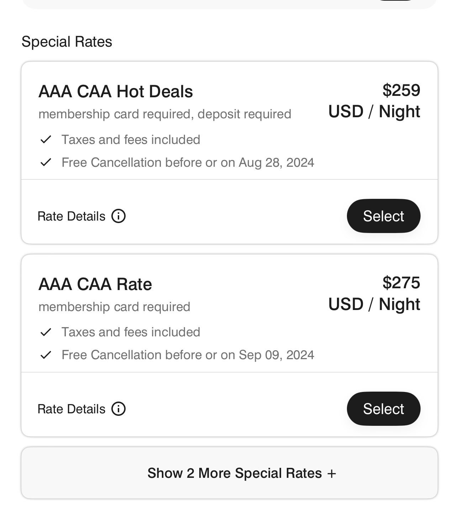Click the taxes included checkmark in AAA CAA Rate
The image size is (459, 527).
[x=46, y=332]
